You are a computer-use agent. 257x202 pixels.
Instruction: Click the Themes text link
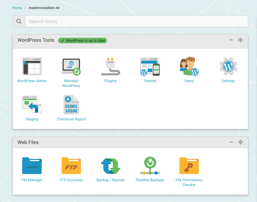(x=150, y=81)
